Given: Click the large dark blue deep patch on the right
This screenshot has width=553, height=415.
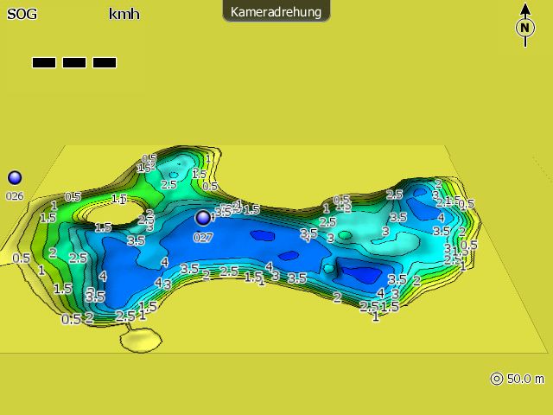Looking at the screenshot, I should click(359, 271).
